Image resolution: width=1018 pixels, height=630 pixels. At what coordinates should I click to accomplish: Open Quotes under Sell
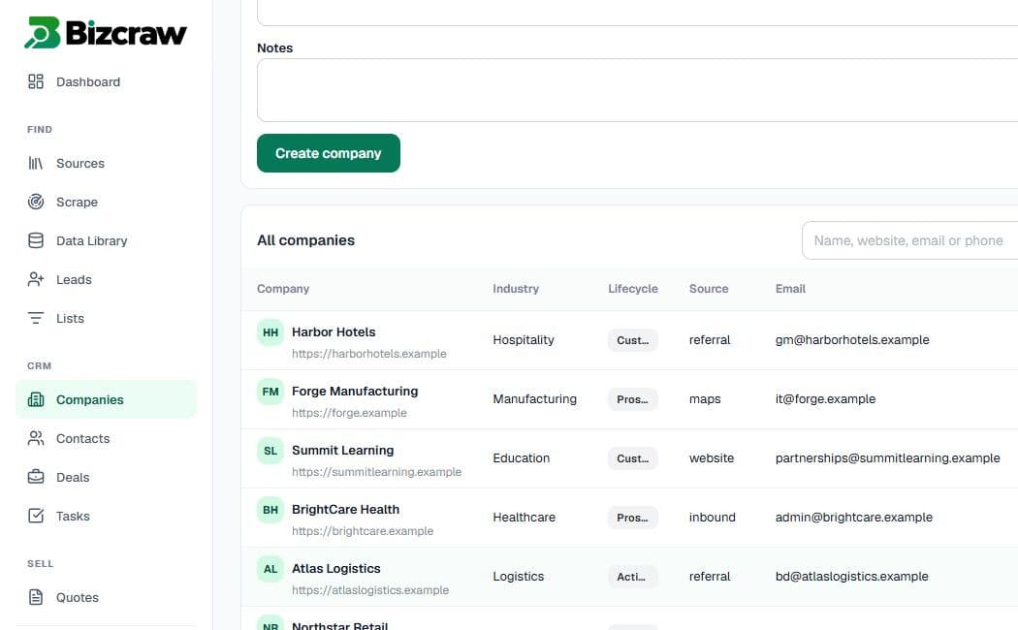tap(105, 597)
